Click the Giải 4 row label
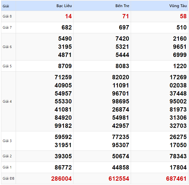The height and width of the screenshot is (185, 189). tap(7, 101)
